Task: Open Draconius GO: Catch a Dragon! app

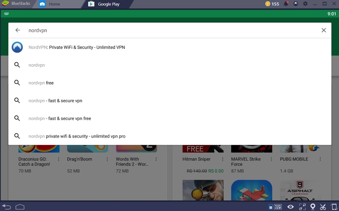Action: pos(34,162)
